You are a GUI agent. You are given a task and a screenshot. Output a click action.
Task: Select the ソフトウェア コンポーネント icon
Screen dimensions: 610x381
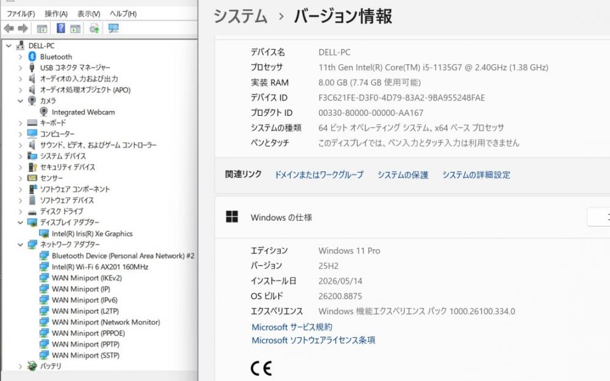(32, 189)
